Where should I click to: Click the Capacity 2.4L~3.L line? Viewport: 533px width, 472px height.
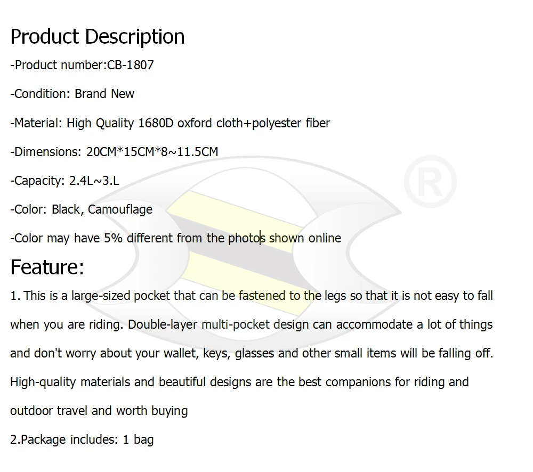pyautogui.click(x=64, y=181)
